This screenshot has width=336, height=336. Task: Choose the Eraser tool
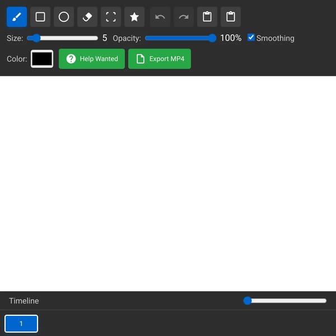pyautogui.click(x=87, y=17)
